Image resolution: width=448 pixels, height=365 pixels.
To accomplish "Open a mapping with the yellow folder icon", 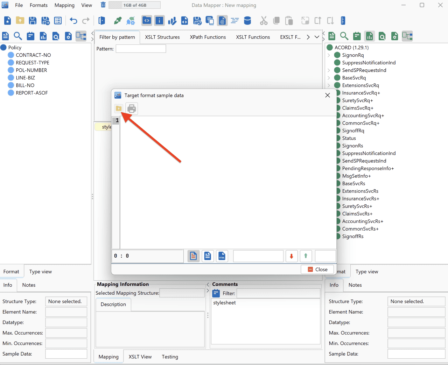I will (x=20, y=21).
